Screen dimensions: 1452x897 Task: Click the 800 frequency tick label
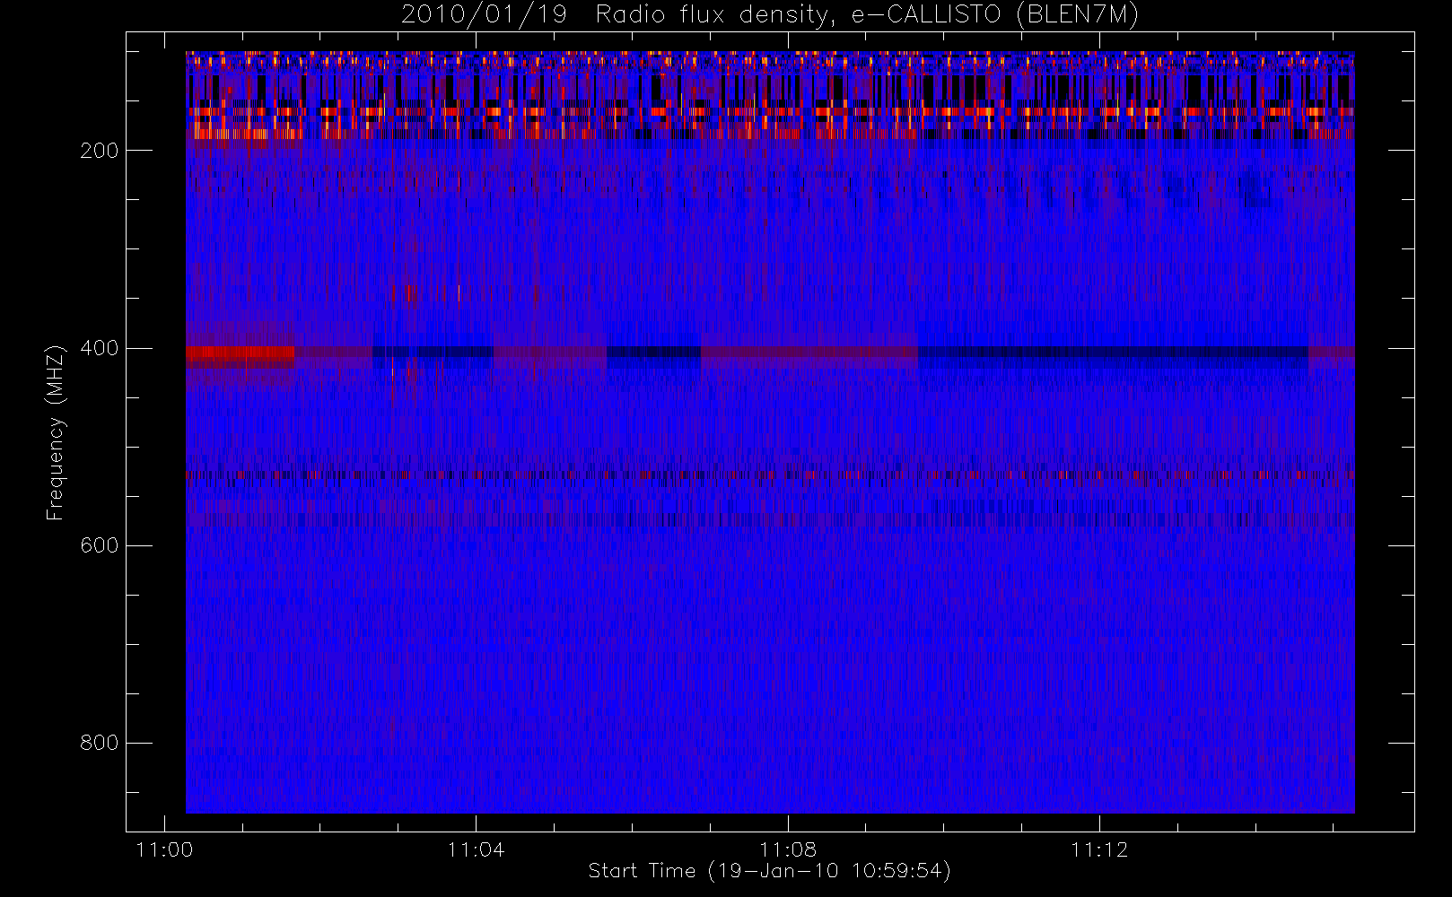tap(100, 743)
